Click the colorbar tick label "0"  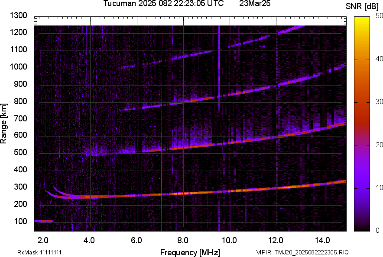point(378,230)
